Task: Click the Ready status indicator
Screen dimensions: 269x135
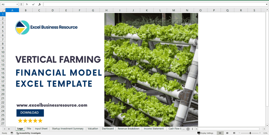Action: [x=5, y=133]
